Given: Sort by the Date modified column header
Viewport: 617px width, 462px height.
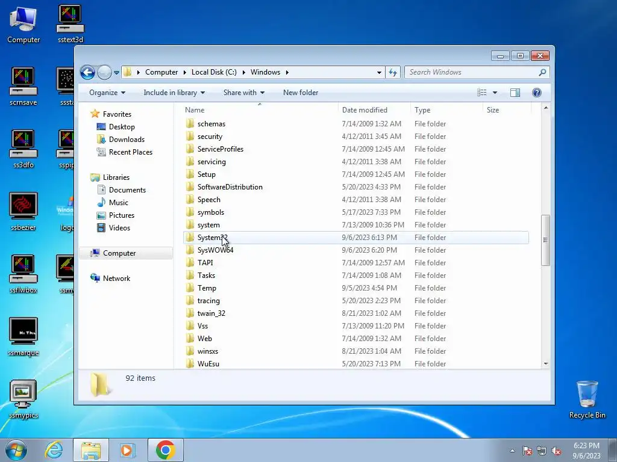Looking at the screenshot, I should 374,110.
